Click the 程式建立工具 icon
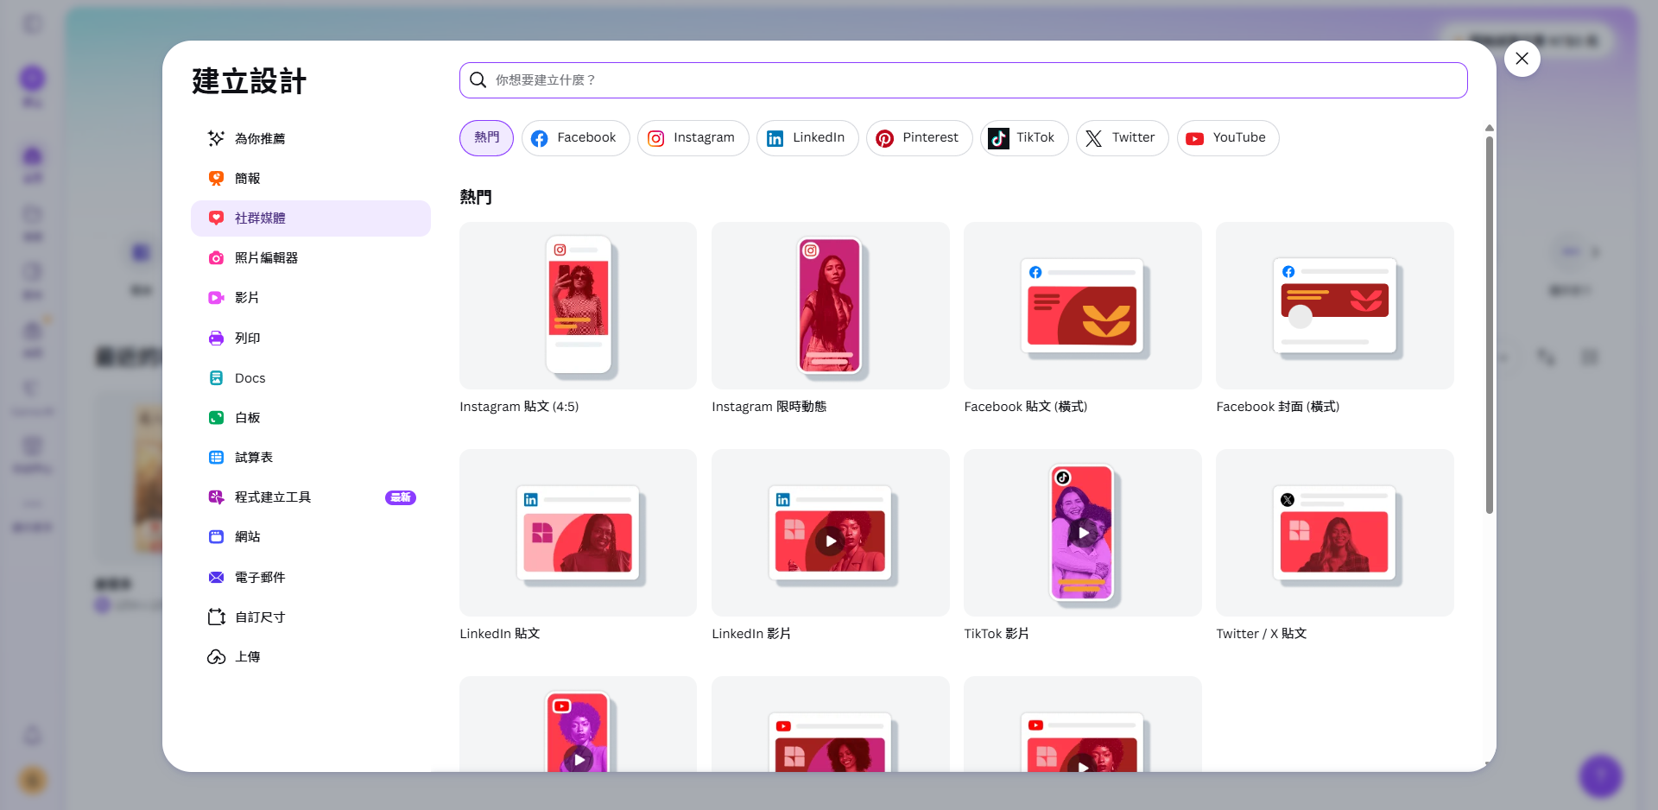 (x=216, y=497)
